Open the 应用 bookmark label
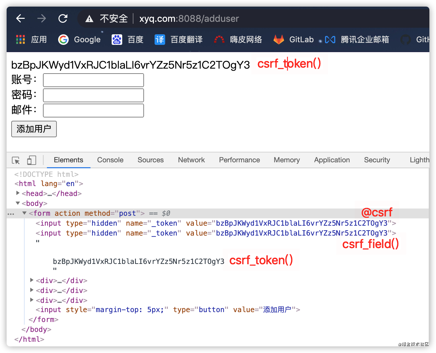This screenshot has height=353, width=436. [39, 40]
